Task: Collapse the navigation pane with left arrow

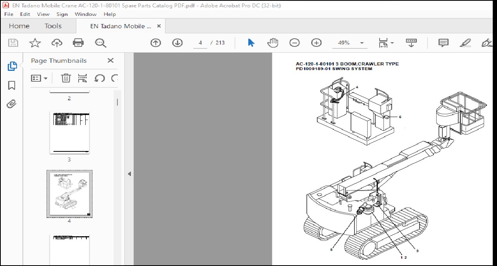Action: [x=129, y=174]
